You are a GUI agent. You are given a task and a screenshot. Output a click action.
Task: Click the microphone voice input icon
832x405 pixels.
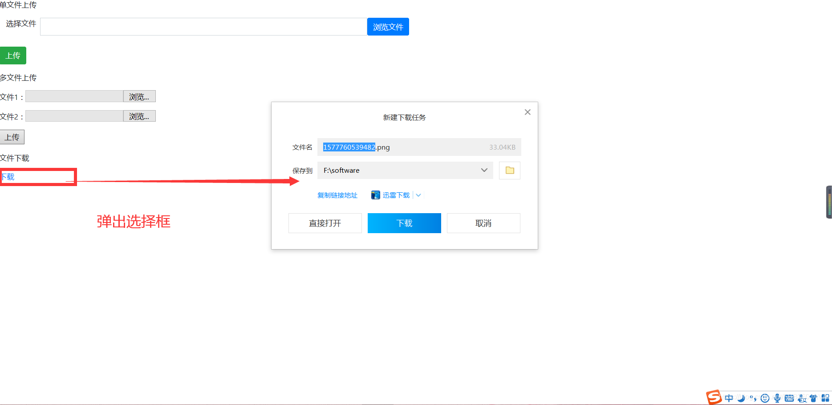(x=777, y=398)
